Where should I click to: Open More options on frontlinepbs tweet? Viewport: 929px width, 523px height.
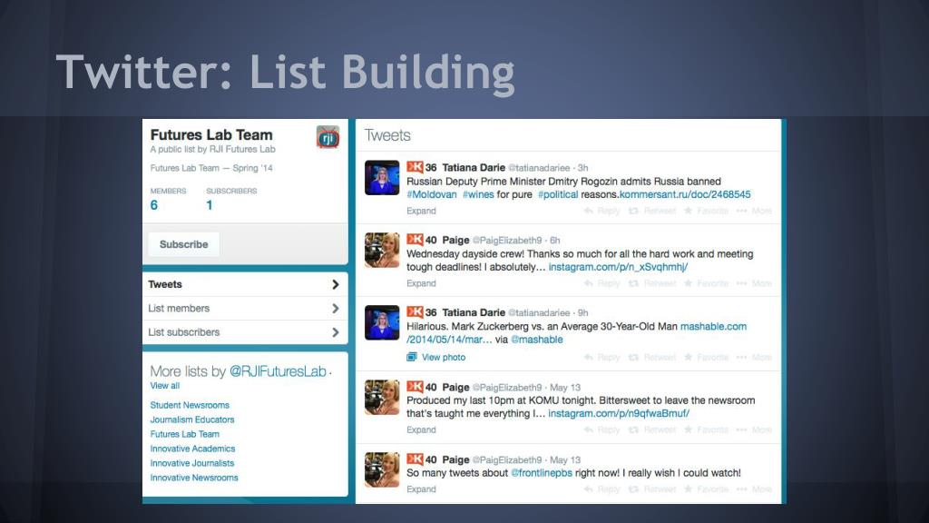754,489
